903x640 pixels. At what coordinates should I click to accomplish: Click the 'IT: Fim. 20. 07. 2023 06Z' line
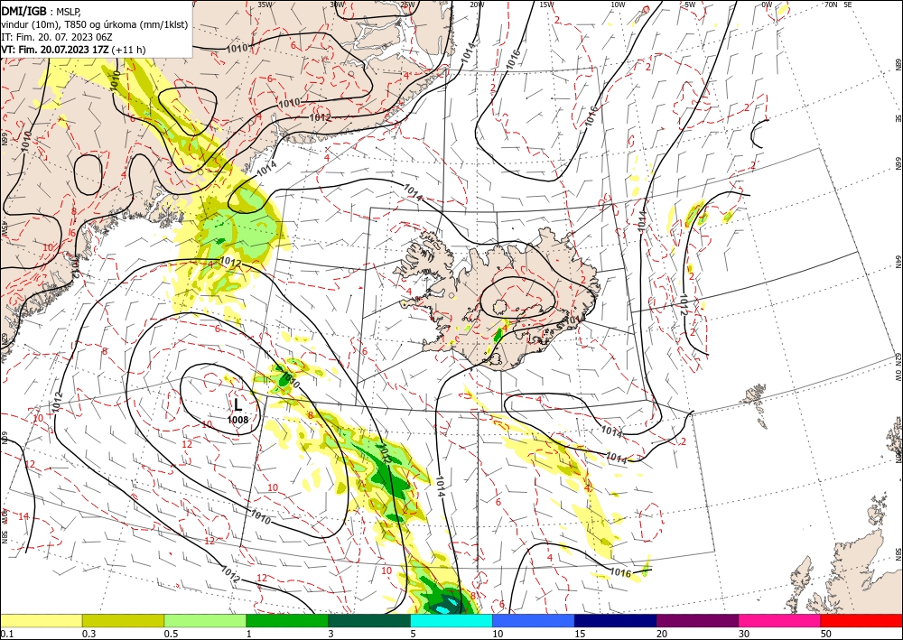[x=56, y=37]
